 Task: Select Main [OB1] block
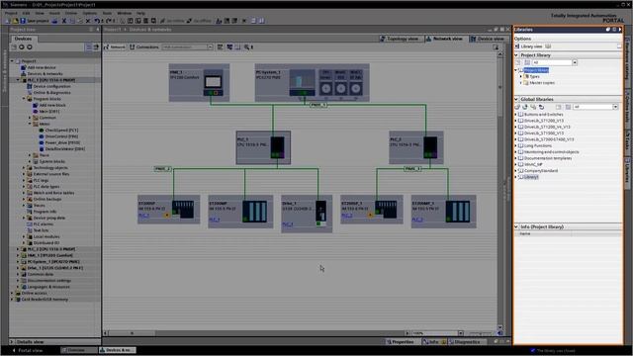coord(49,112)
